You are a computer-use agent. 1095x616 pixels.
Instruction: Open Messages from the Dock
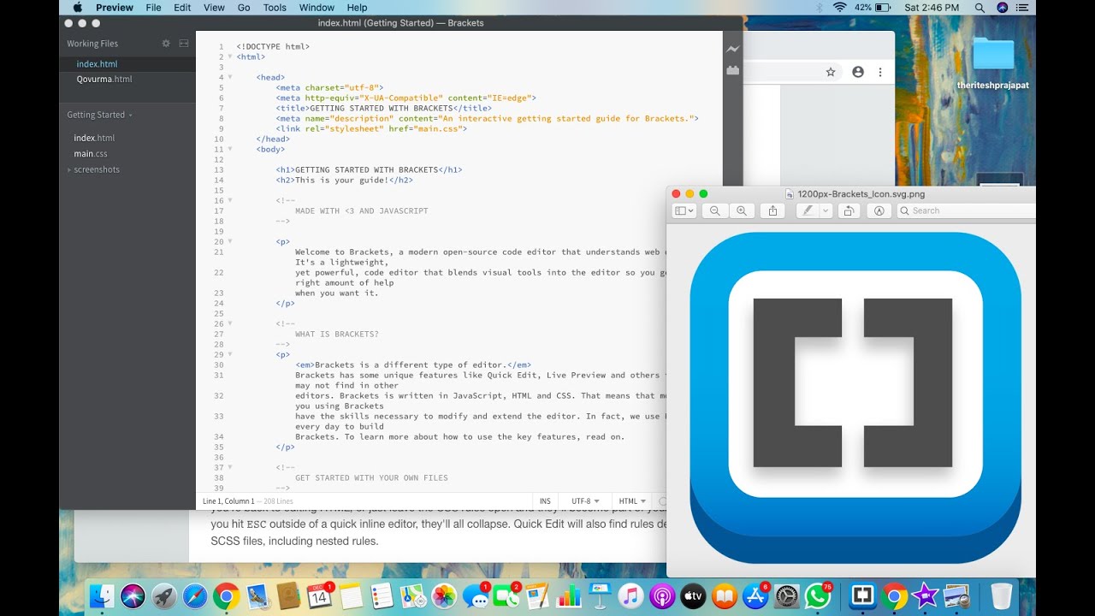pyautogui.click(x=475, y=595)
